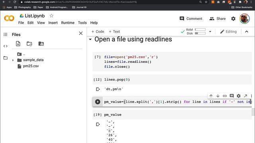The image size is (255, 143).
Task: Open the Runtime menu
Action: pos(68,23)
